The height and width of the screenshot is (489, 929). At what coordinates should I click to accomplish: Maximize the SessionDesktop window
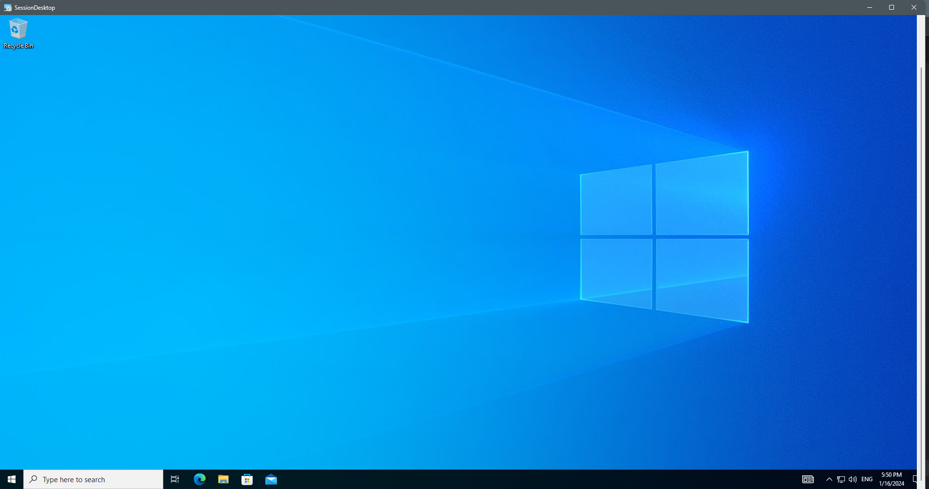pos(892,7)
